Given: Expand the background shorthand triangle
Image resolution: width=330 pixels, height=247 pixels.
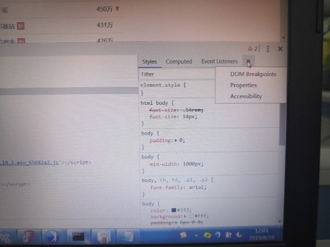Looking at the screenshot, I should click(185, 216).
